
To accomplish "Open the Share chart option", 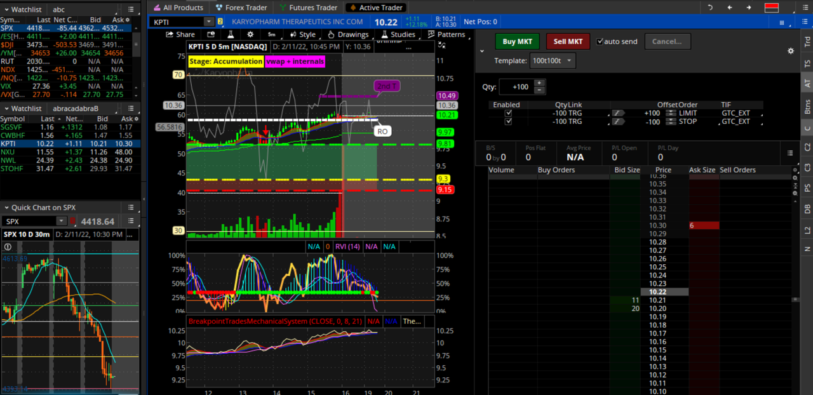I will point(180,34).
